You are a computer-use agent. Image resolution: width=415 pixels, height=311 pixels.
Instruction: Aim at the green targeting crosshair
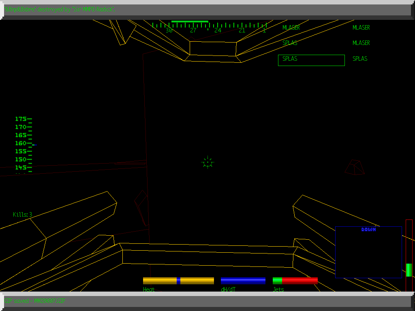pyautogui.click(x=207, y=162)
